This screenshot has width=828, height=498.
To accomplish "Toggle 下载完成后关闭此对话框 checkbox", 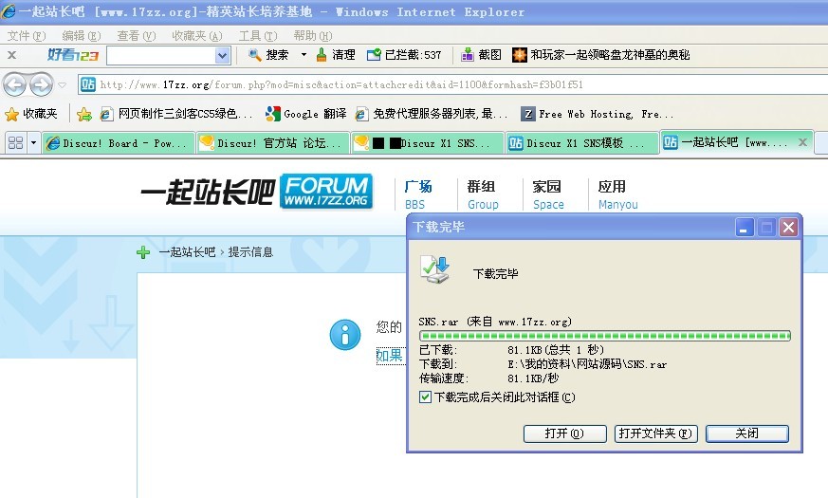I will click(425, 397).
